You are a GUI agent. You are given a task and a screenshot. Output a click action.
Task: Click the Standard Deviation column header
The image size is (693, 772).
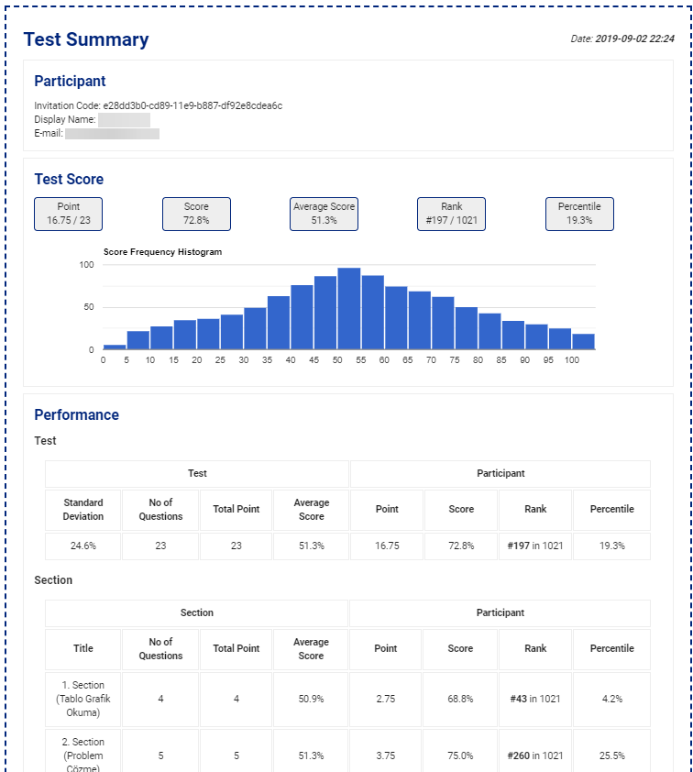[x=83, y=510]
